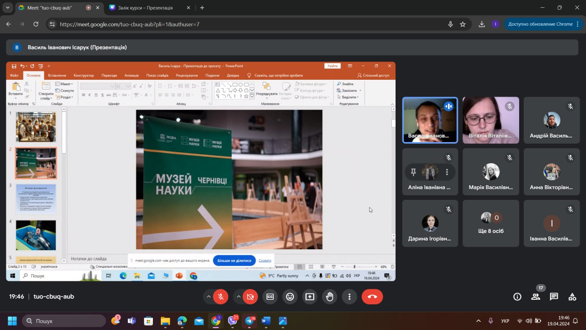Open the Windows Start menu on the bottom taskbar
This screenshot has width=586, height=330.
(x=12, y=321)
